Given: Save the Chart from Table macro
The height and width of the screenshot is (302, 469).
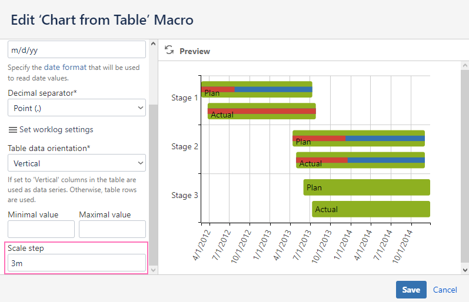Looking at the screenshot, I should [x=411, y=290].
